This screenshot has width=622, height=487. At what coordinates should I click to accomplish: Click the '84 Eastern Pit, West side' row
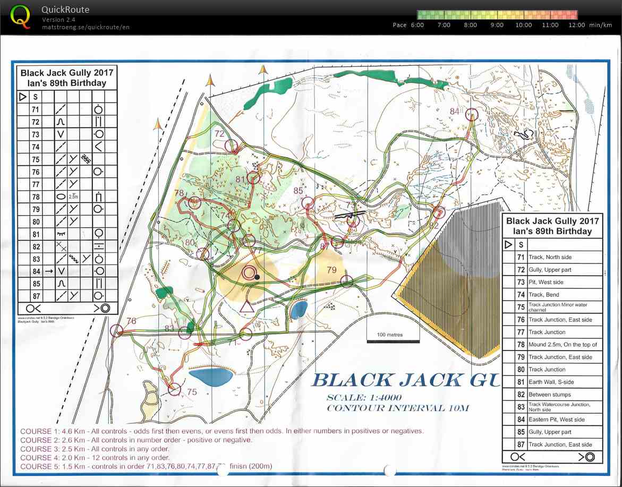[x=552, y=420]
